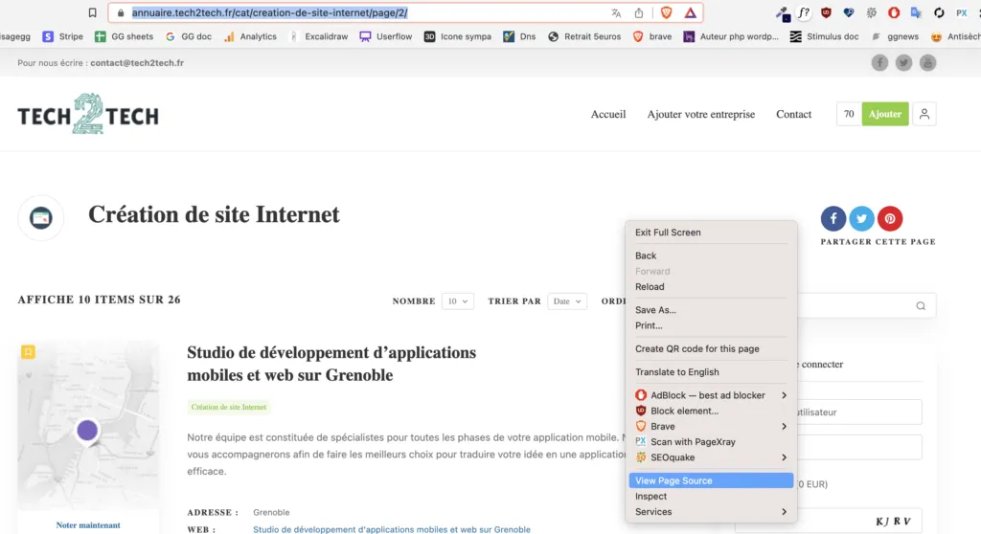Share page on Twitter round button
The width and height of the screenshot is (981, 534).
click(x=861, y=218)
